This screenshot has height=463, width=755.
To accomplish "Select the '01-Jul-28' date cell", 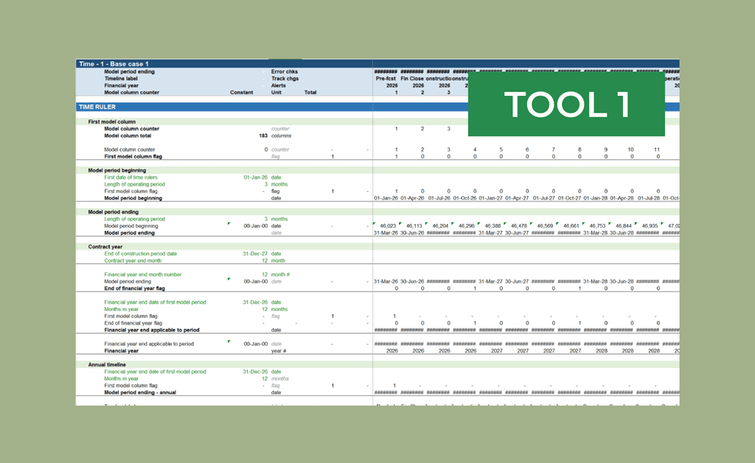I will (x=649, y=198).
